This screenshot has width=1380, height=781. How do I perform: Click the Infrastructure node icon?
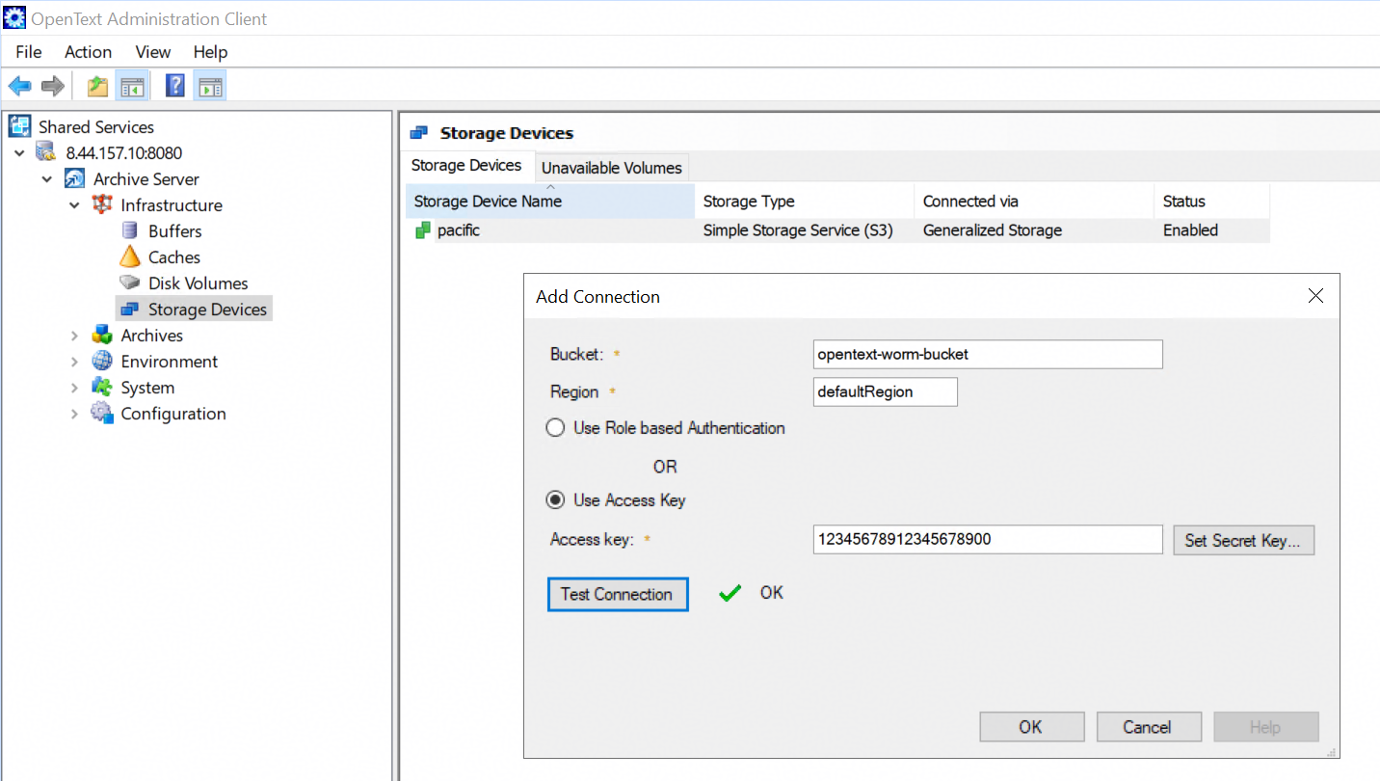point(101,204)
